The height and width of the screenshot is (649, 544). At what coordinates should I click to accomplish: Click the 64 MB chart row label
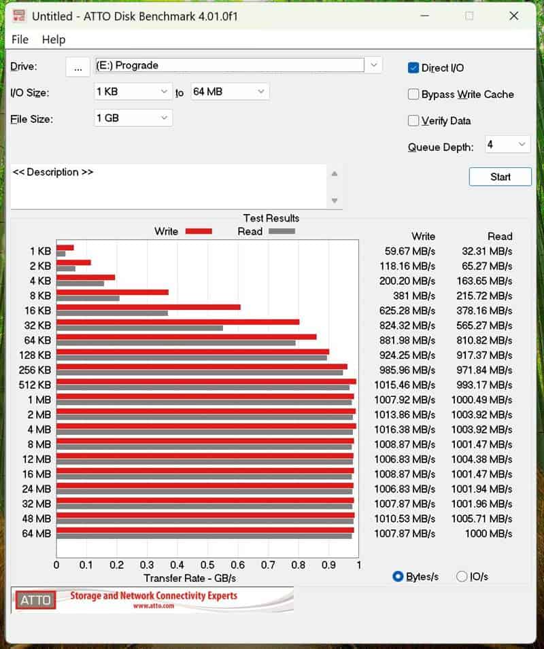[37, 533]
